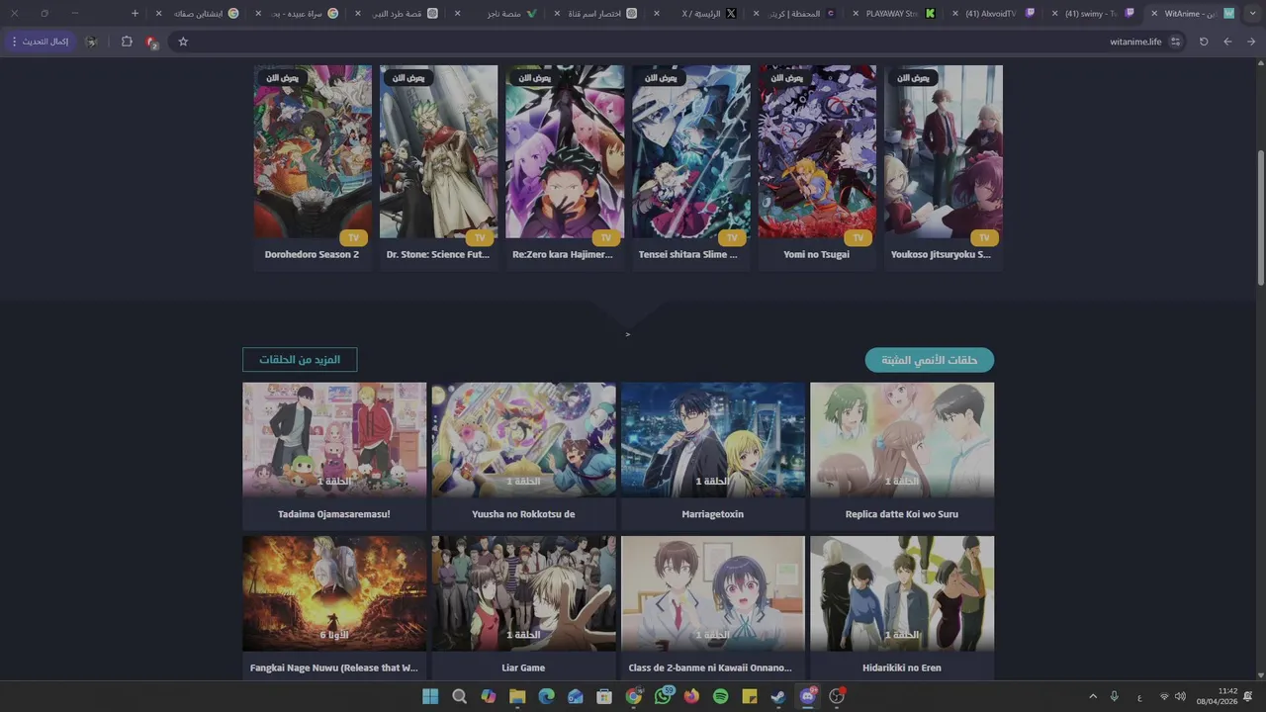Switch to the PLAYAWAY tab
This screenshot has width=1266, height=712.
coord(892,13)
